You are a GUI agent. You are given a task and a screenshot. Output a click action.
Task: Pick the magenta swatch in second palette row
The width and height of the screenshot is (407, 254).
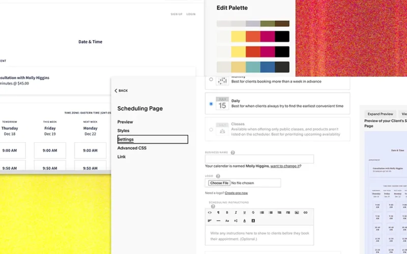pos(268,37)
